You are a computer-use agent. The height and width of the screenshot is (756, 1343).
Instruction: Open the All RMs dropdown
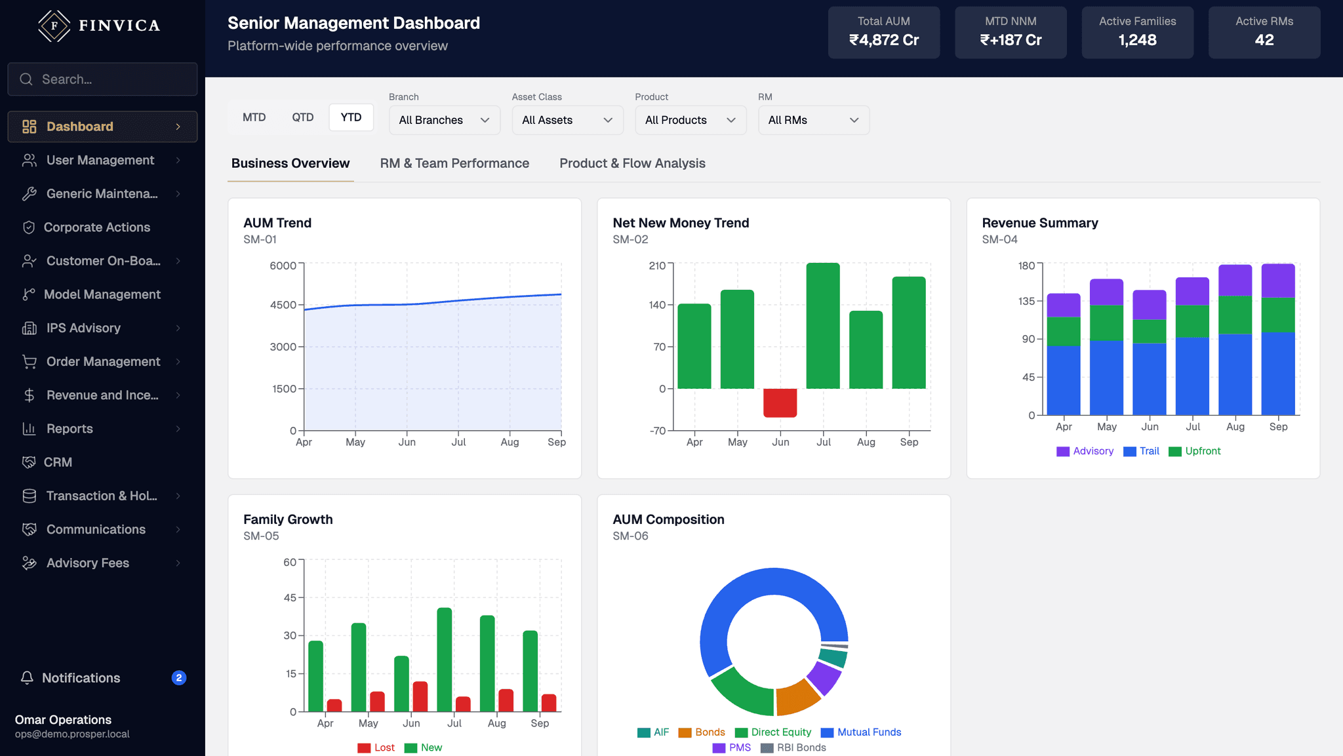click(814, 120)
